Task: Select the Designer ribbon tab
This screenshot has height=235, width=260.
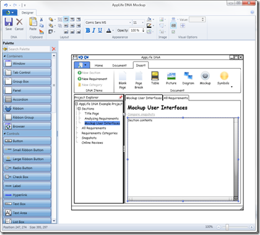Action: [x=27, y=12]
